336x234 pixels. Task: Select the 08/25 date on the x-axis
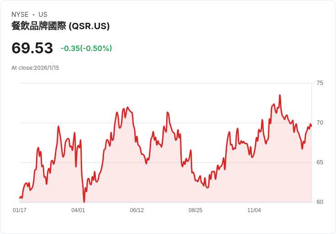[x=195, y=210]
